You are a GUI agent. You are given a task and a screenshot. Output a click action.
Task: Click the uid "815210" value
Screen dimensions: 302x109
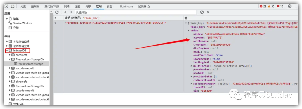[x=206, y=91]
